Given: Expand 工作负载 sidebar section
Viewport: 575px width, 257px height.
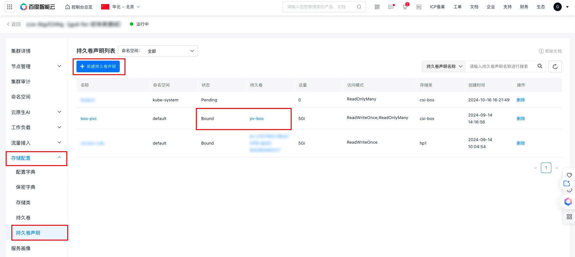Looking at the screenshot, I should tap(37, 127).
